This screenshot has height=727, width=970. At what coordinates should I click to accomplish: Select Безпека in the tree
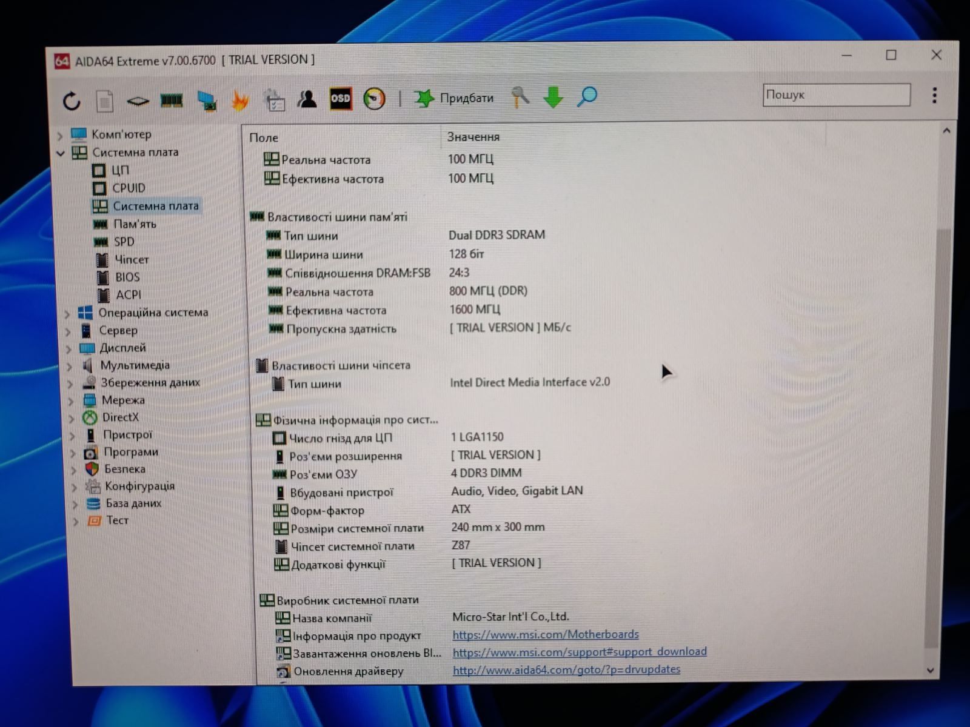(x=124, y=468)
